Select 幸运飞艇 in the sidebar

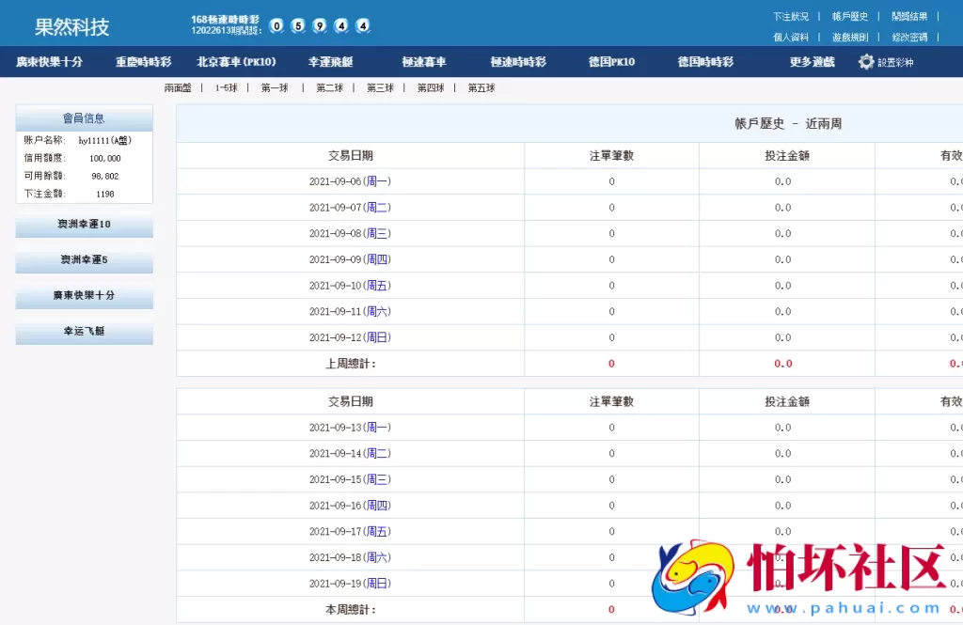(84, 332)
